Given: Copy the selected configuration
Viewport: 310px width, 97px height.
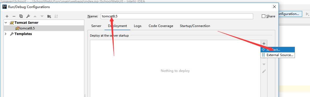Looking at the screenshot, I should (x=21, y=17).
